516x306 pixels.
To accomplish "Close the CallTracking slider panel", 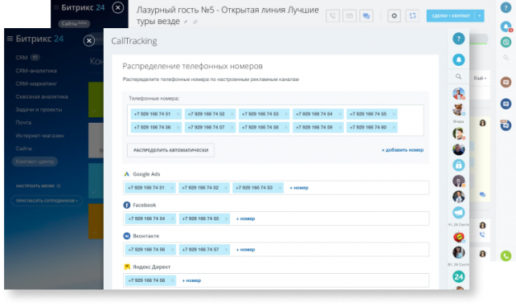I will tap(89, 41).
